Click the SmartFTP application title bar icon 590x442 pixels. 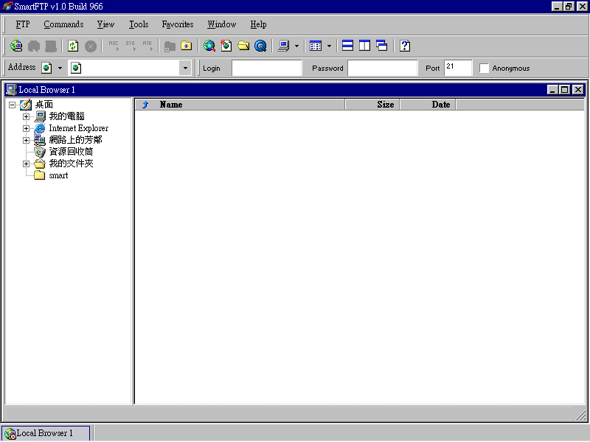(7, 6)
